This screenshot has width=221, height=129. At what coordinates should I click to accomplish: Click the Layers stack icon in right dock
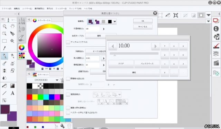216,54
